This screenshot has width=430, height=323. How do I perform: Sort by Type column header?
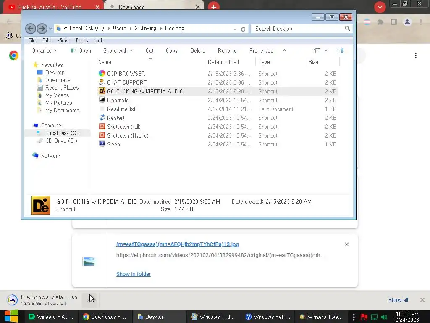click(x=264, y=62)
